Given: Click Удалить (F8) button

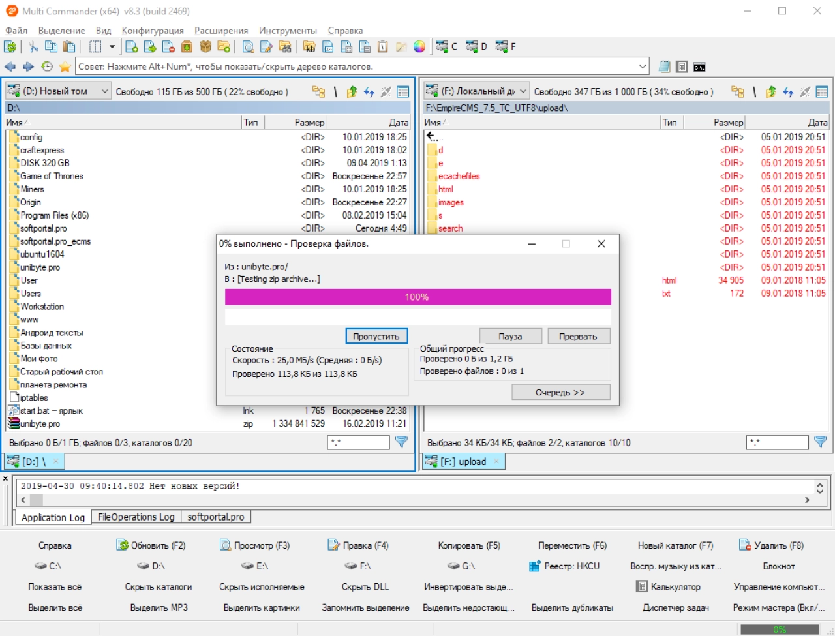Looking at the screenshot, I should 771,545.
